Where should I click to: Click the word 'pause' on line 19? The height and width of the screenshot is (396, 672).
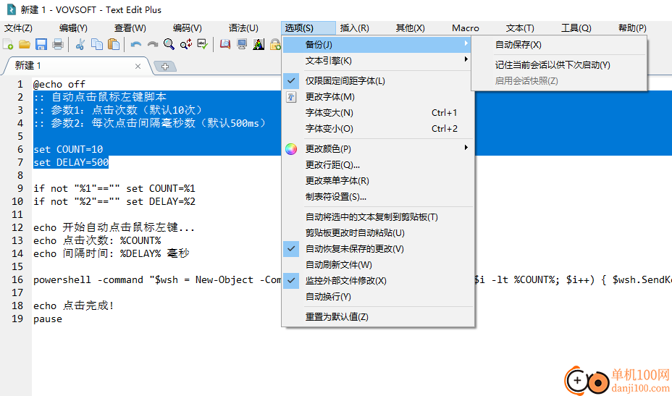48,319
